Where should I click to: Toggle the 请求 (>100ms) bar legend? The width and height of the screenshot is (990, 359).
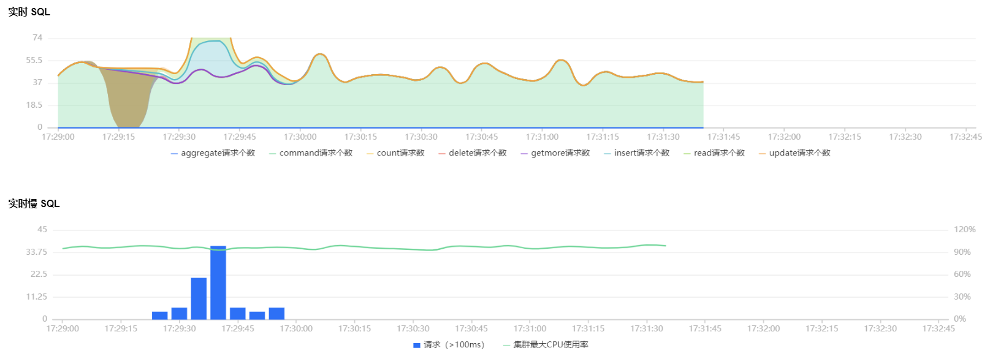coord(449,345)
